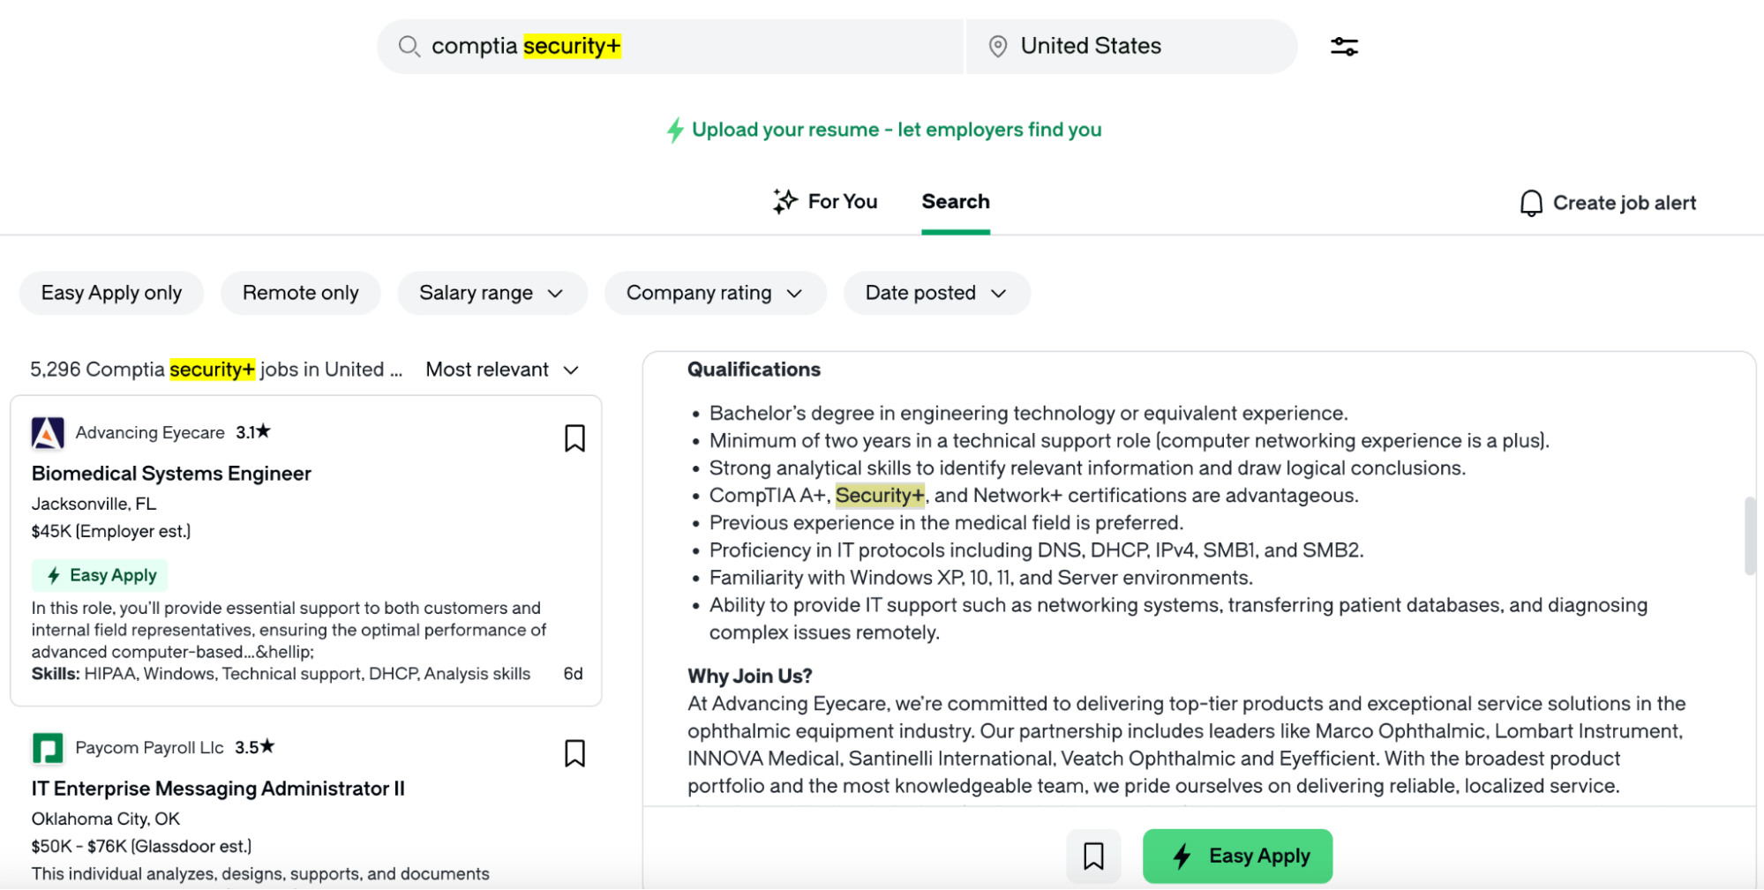
Task: Click the United States location field
Action: pyautogui.click(x=1132, y=46)
